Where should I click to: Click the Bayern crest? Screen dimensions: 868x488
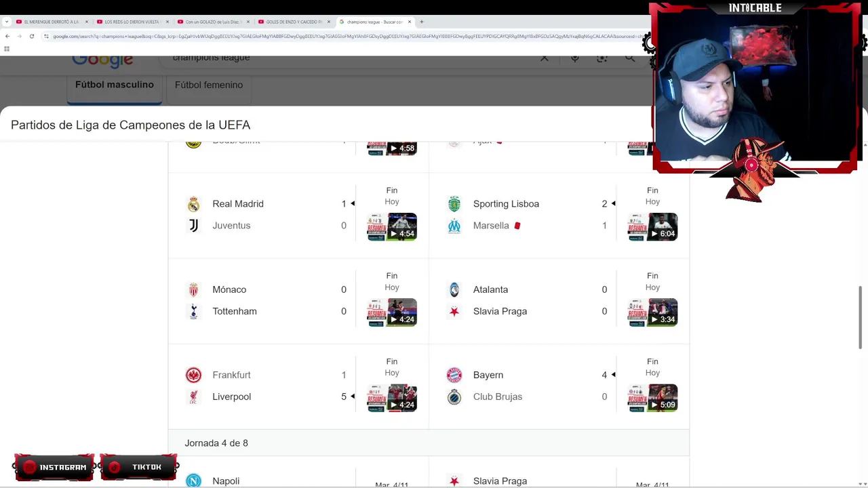point(454,375)
